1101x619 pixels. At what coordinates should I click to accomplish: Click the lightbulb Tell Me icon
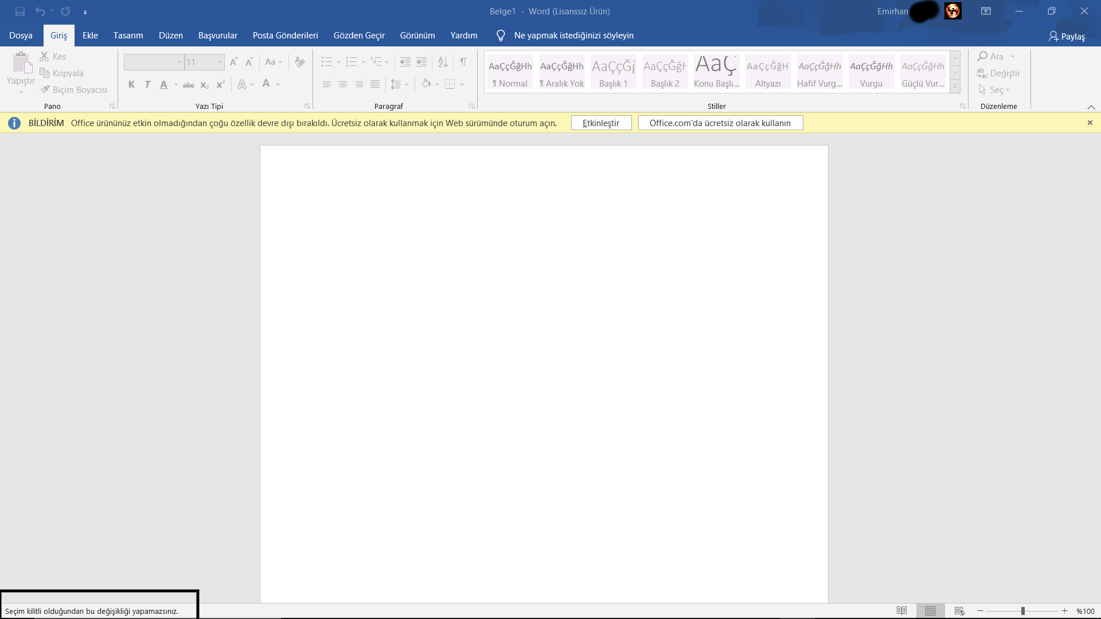[501, 36]
